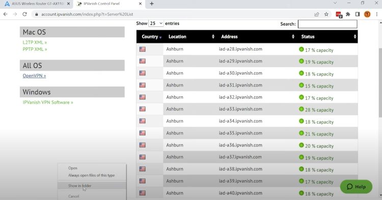View site info lock icon
382x200 pixels.
pyautogui.click(x=37, y=14)
